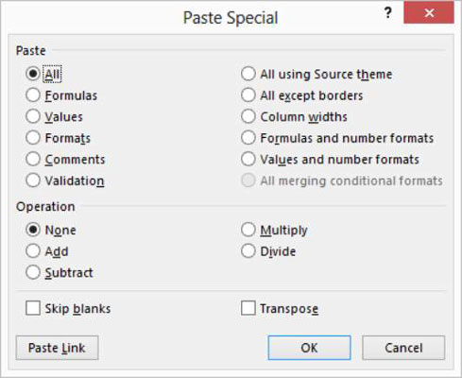Image resolution: width=462 pixels, height=378 pixels.
Task: Click the help question mark icon
Action: click(x=387, y=13)
